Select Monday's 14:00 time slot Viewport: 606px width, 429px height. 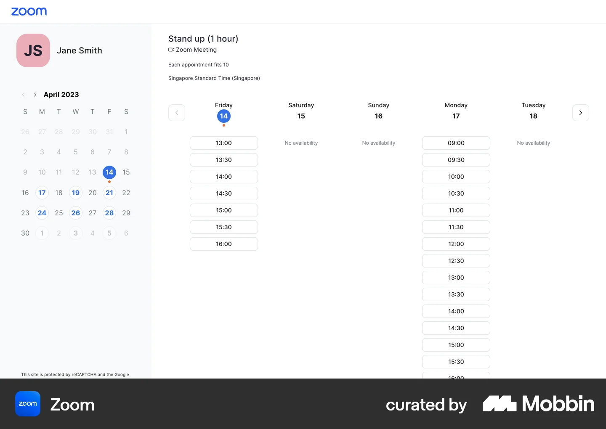coord(456,311)
